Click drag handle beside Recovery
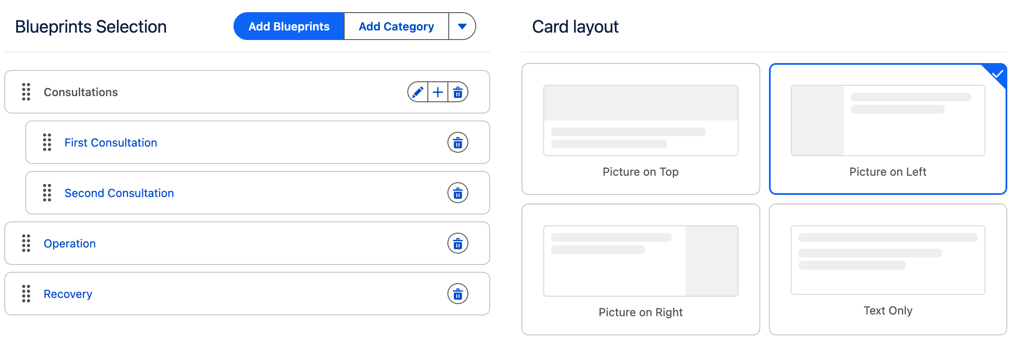Screen dimensions: 1016x341 point(26,294)
